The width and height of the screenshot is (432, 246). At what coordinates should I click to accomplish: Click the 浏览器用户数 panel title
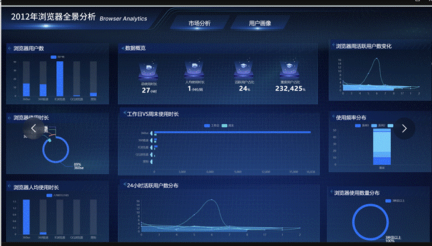point(29,49)
